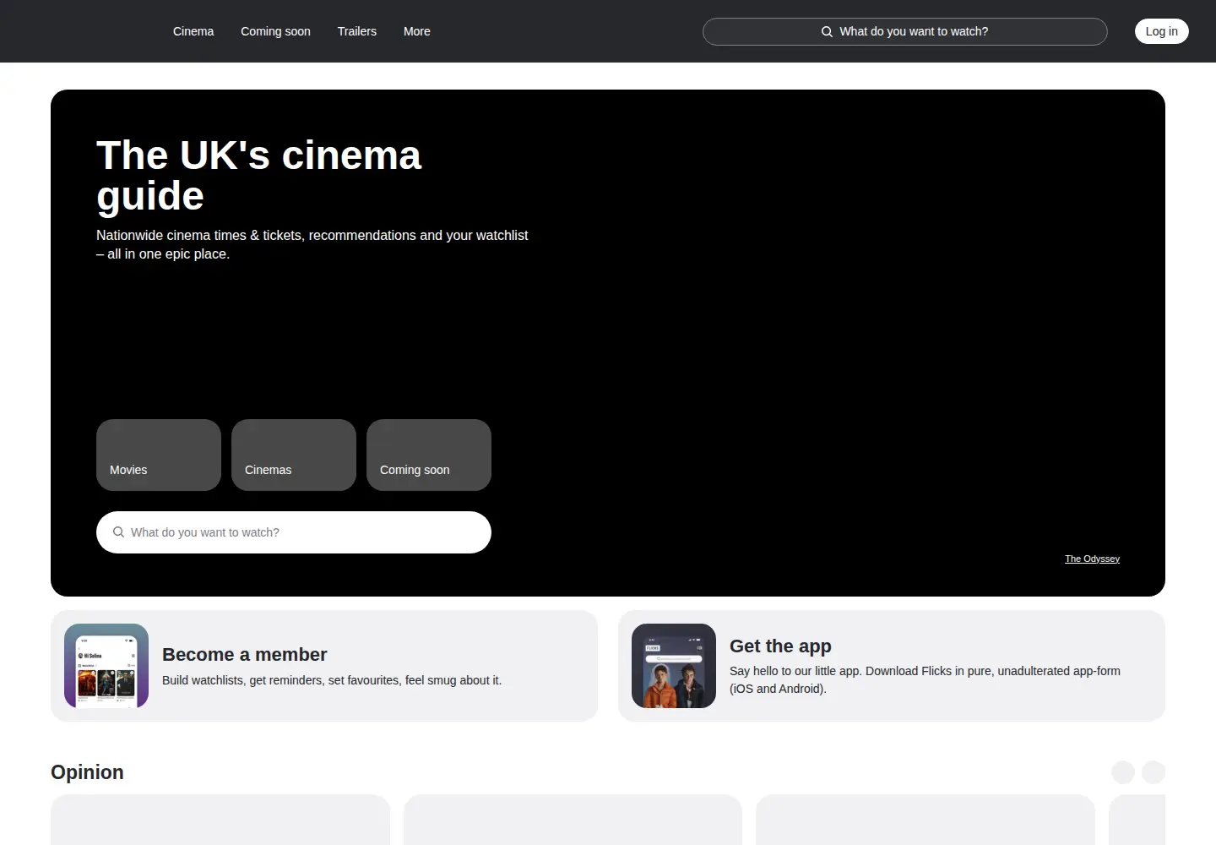Click the next arrow in Opinion carousel

coord(1154,772)
